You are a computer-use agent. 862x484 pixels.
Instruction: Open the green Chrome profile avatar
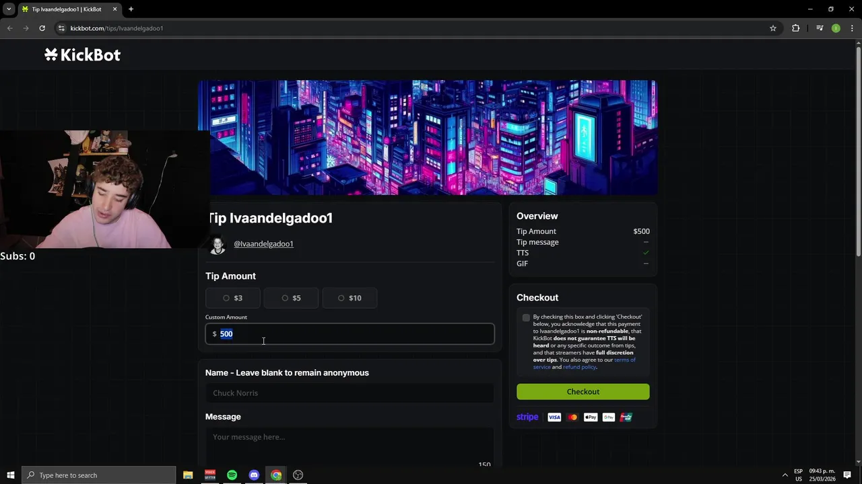[x=836, y=28]
